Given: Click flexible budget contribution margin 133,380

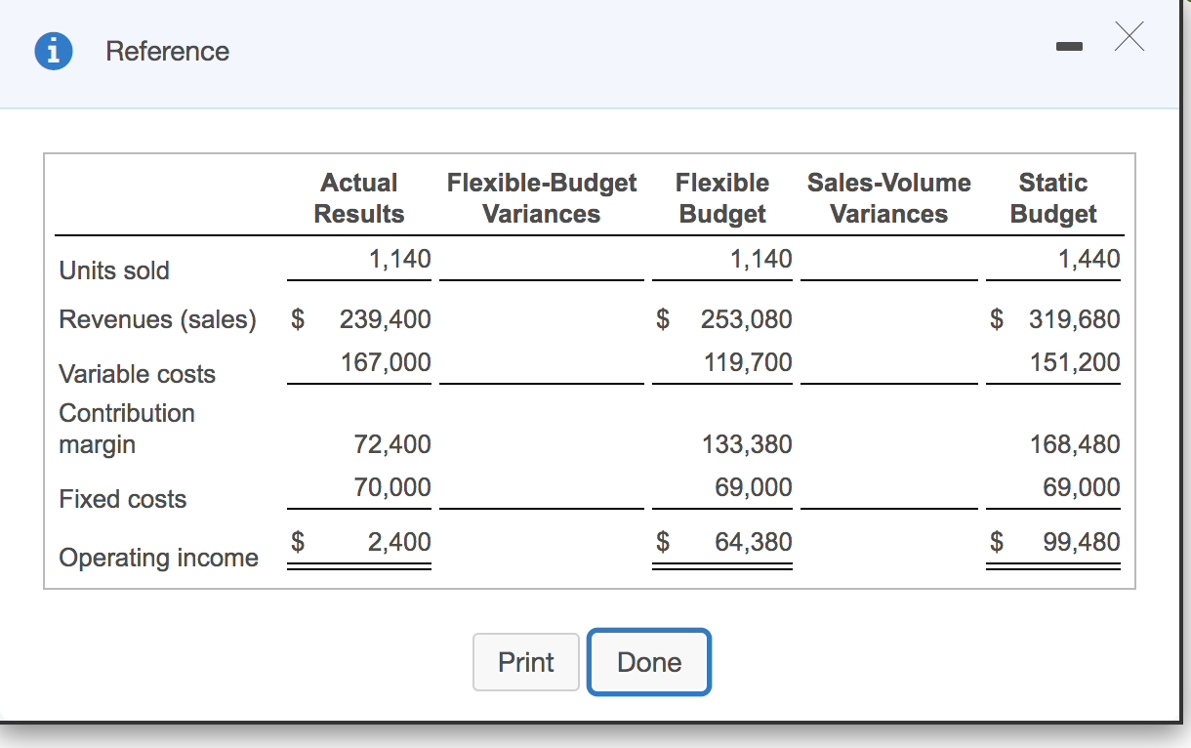Looking at the screenshot, I should (747, 445).
